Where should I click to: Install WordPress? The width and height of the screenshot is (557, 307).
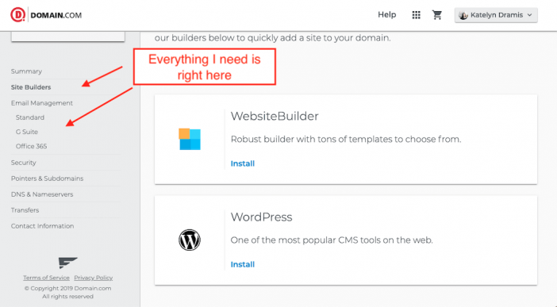pyautogui.click(x=243, y=264)
